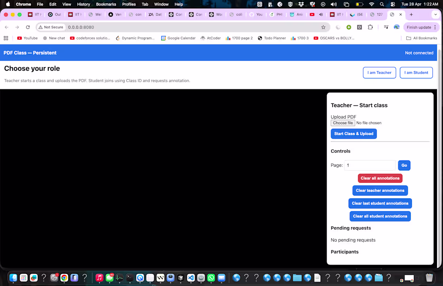The width and height of the screenshot is (443, 286).
Task: Open a new browser tab
Action: pyautogui.click(x=411, y=14)
